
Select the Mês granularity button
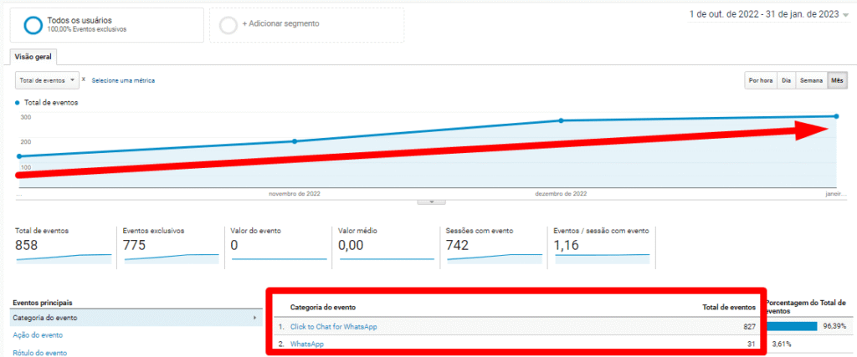pyautogui.click(x=837, y=80)
